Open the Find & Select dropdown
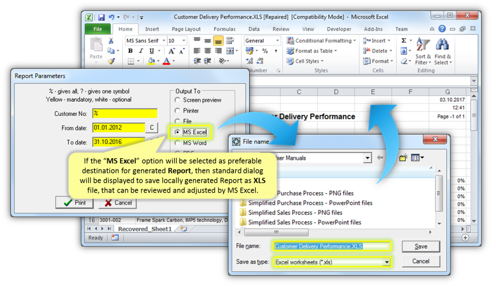This screenshot has width=492, height=286. coord(443,59)
